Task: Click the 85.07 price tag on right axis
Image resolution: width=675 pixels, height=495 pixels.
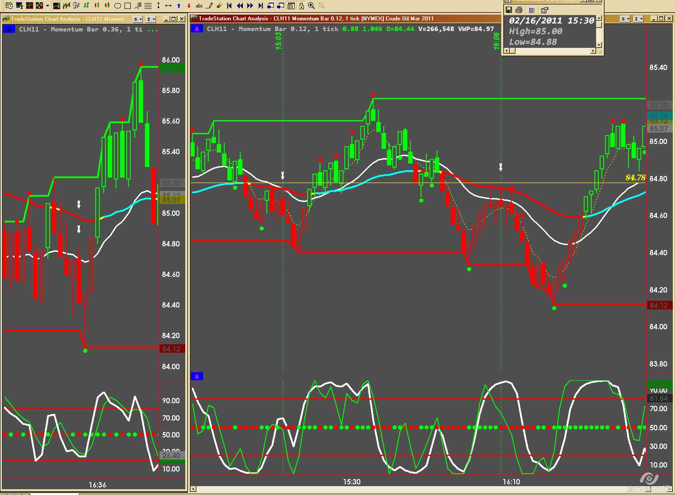Action: (x=659, y=129)
